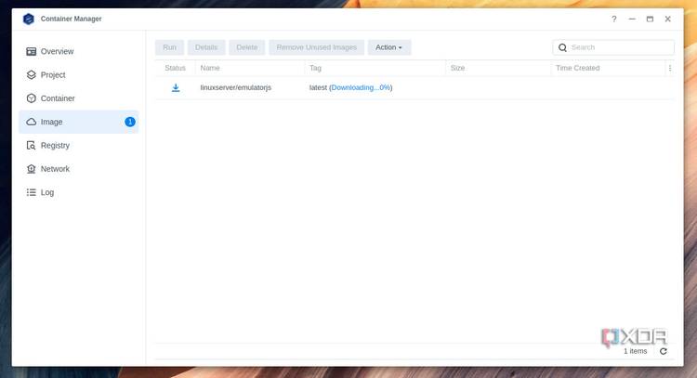Sort by Time Created column header
The height and width of the screenshot is (378, 697).
point(577,68)
